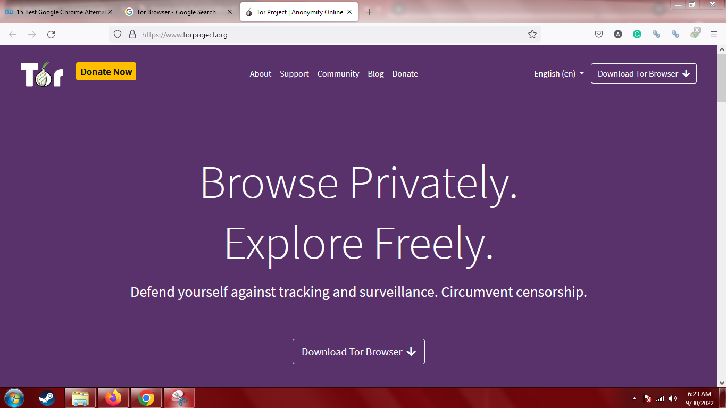Screen dimensions: 726x408
Task: Click the volume speaker tray icon
Action: (x=673, y=398)
